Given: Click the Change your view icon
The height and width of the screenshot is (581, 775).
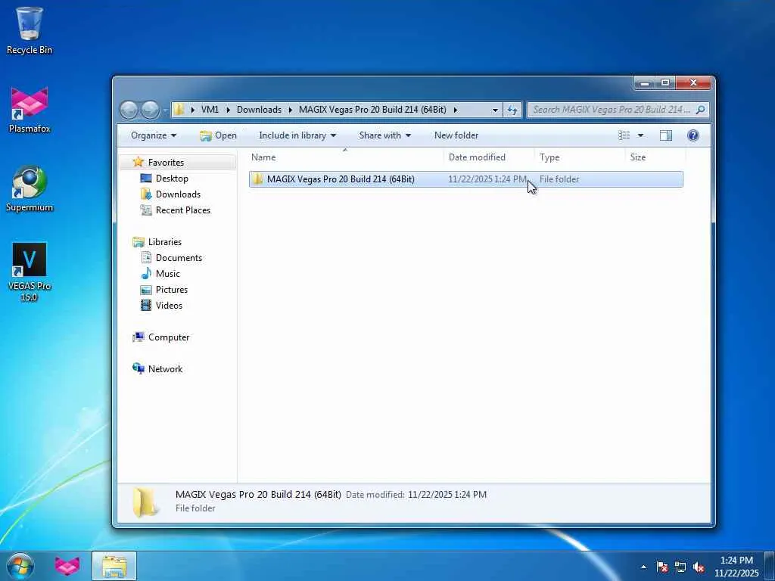Looking at the screenshot, I should [x=624, y=135].
